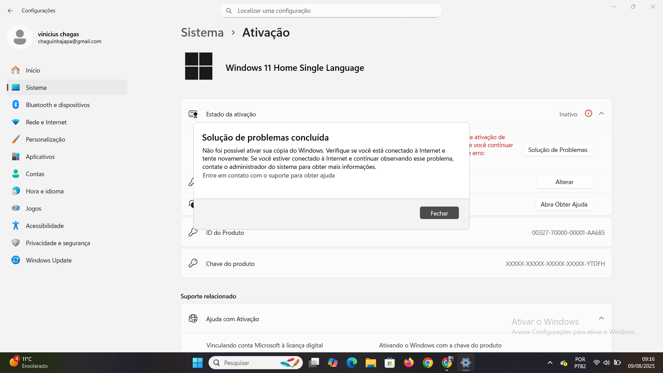The height and width of the screenshot is (373, 663).
Task: Select Início in the settings sidebar
Action: click(67, 70)
